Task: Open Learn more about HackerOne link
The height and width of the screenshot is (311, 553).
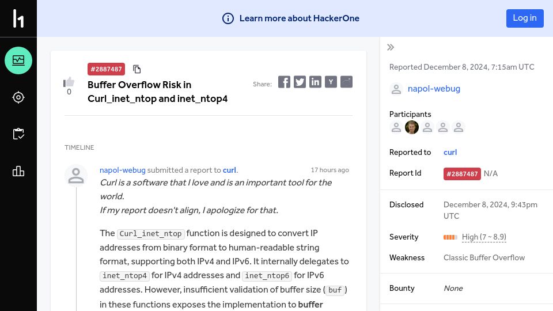Action: click(x=299, y=18)
